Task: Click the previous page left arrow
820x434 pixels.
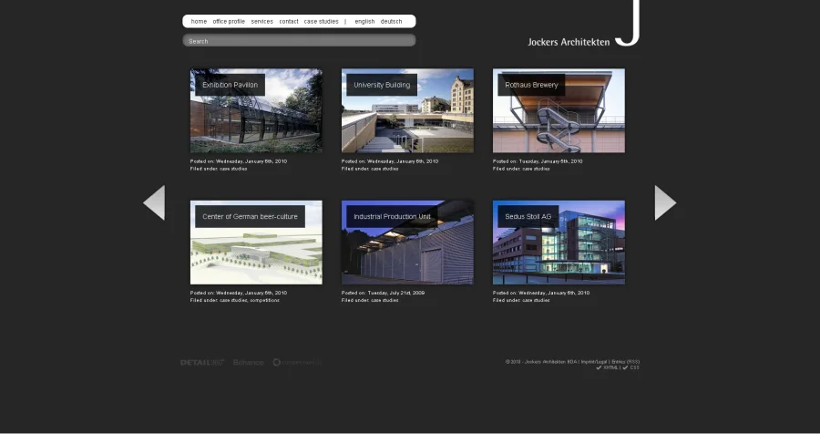Action: coord(154,202)
